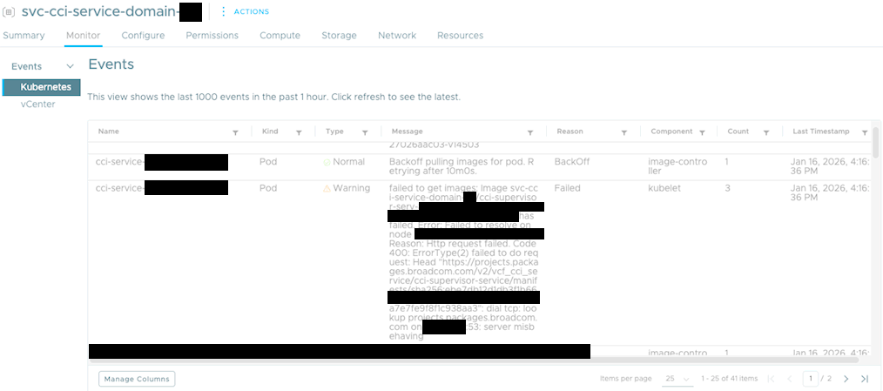The width and height of the screenshot is (883, 391).
Task: Filter the Message column
Action: pos(530,132)
